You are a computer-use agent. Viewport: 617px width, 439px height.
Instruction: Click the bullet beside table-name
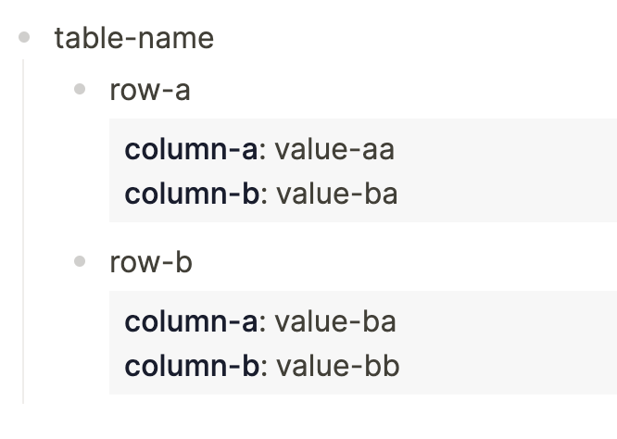click(24, 37)
